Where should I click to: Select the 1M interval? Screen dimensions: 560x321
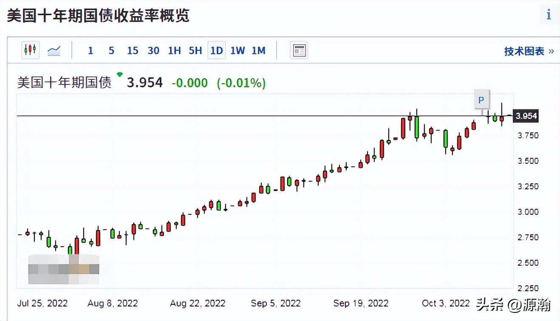coord(258,51)
